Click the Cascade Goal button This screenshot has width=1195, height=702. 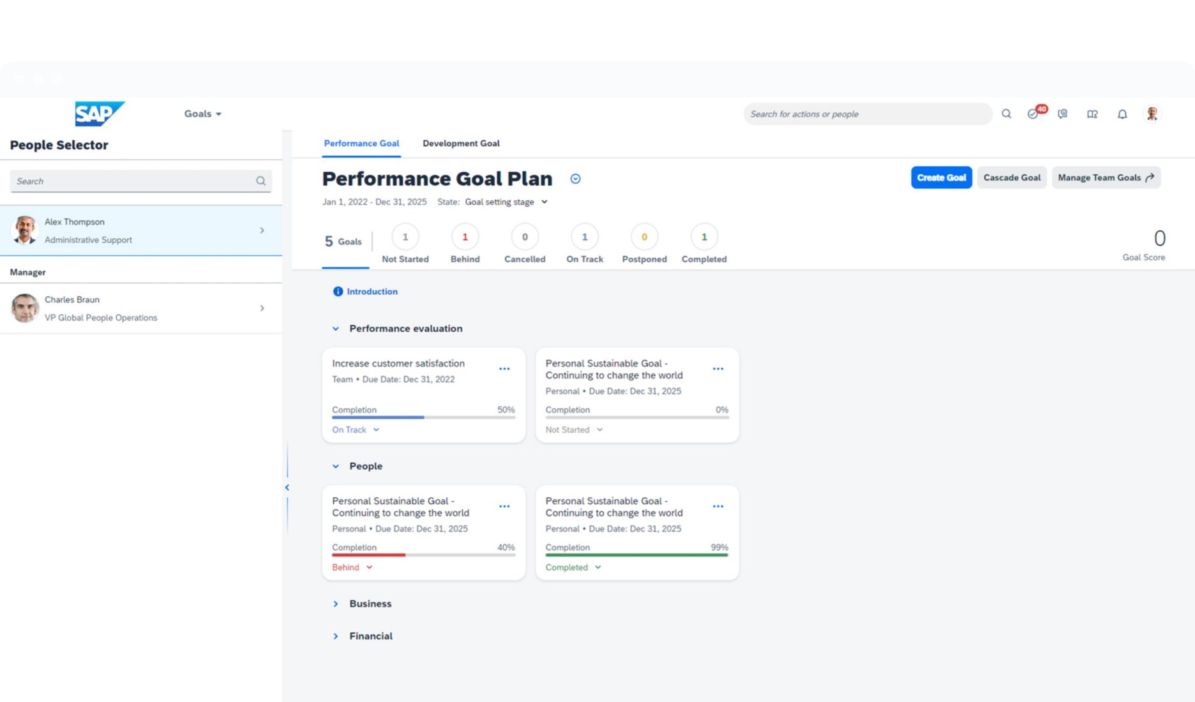1011,177
